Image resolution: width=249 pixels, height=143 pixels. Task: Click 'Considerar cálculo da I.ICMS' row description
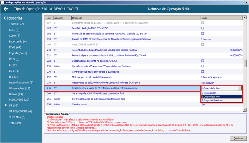pyautogui.click(x=110, y=23)
